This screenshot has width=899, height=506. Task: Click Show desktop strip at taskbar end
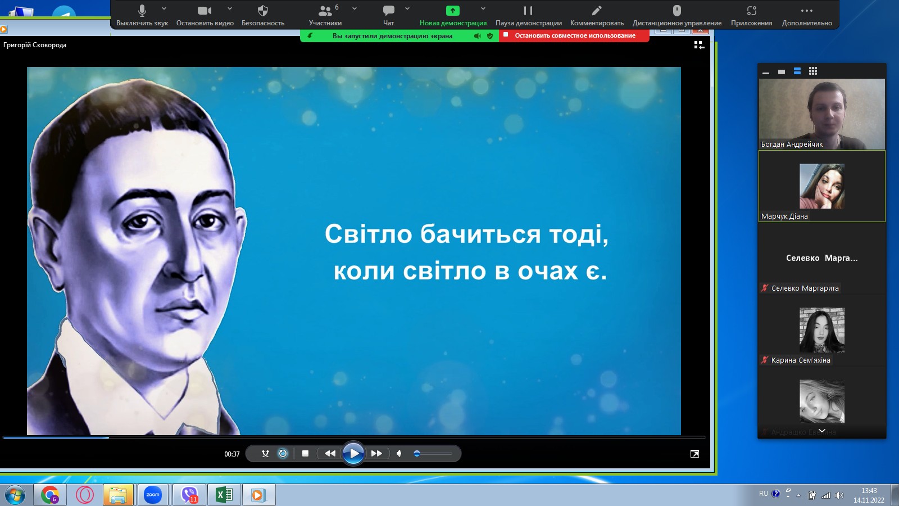pos(895,495)
